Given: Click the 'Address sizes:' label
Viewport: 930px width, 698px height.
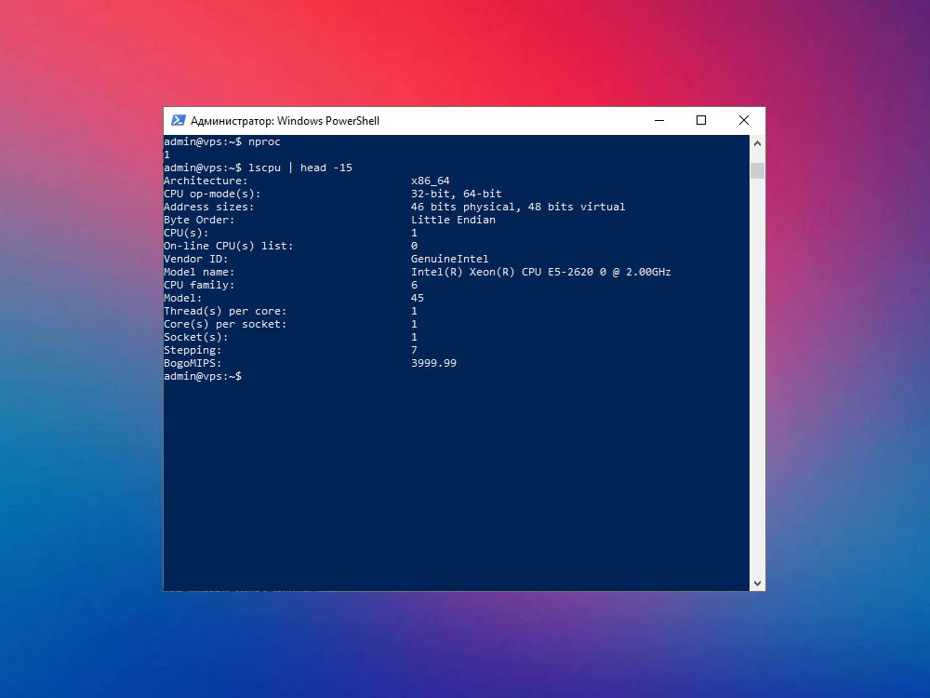Looking at the screenshot, I should pyautogui.click(x=208, y=207).
